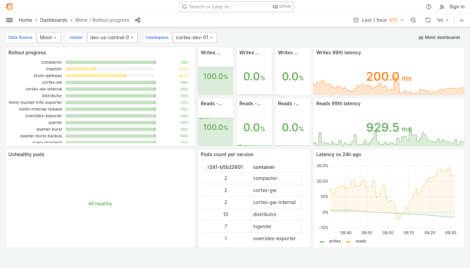The height and width of the screenshot is (268, 470).
Task: Open the namespace cortex-dev-01 dropdown
Action: [x=194, y=38]
